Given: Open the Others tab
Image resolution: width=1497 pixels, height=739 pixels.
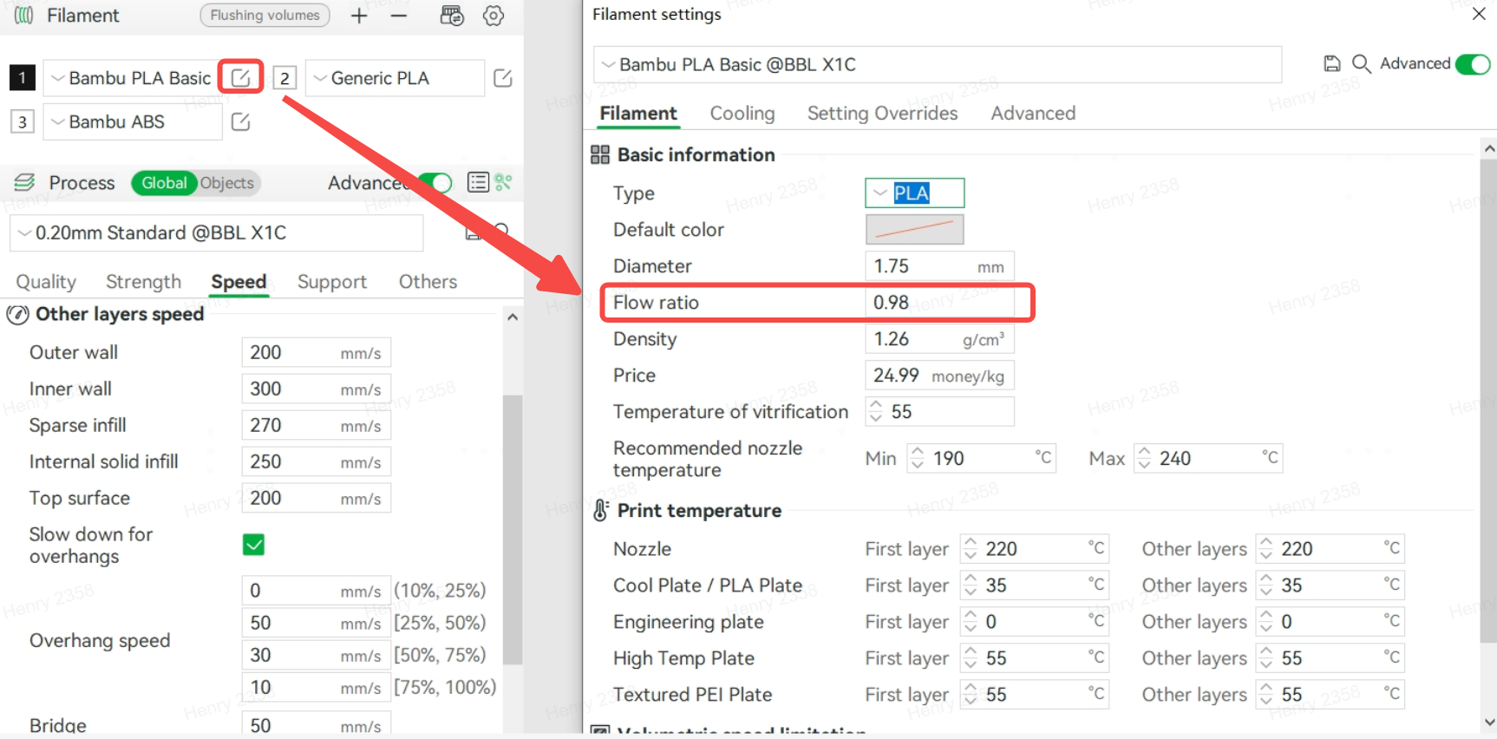Looking at the screenshot, I should 428,282.
